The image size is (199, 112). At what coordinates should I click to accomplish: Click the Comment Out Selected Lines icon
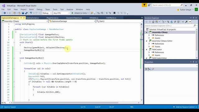point(99,13)
